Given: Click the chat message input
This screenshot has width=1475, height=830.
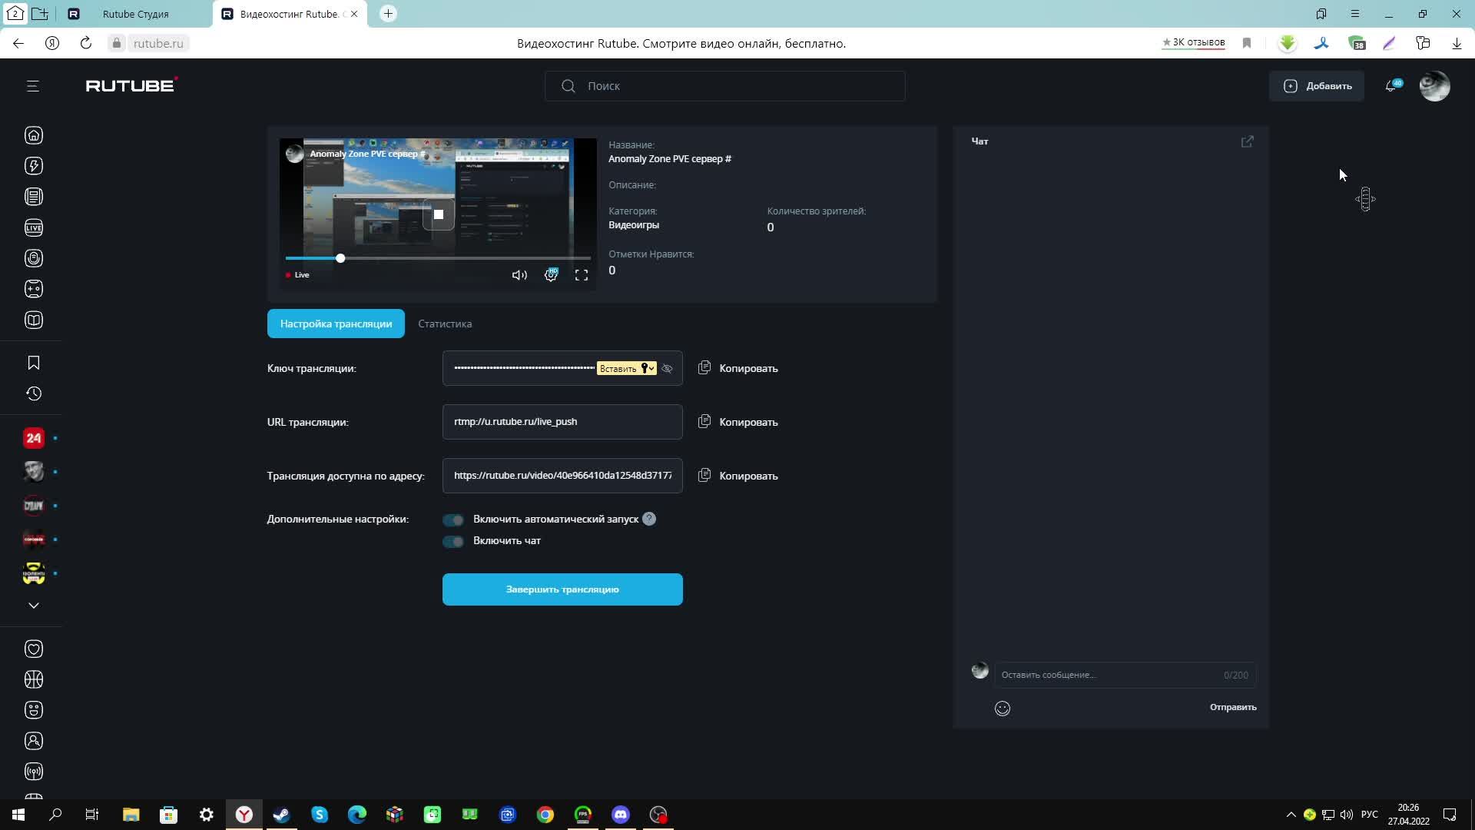Looking at the screenshot, I should [x=1125, y=675].
